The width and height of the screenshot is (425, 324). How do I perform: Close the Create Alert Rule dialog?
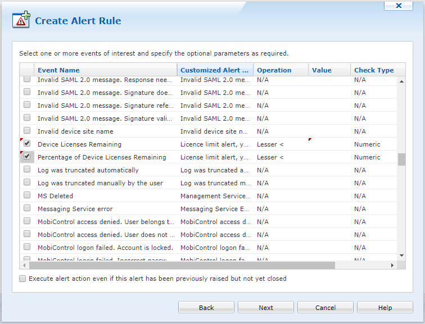[x=399, y=5]
